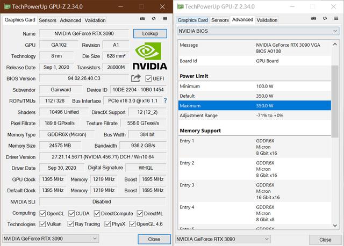Click GPU-Z app icon in left title bar
The width and height of the screenshot is (344, 246).
(x=7, y=6)
